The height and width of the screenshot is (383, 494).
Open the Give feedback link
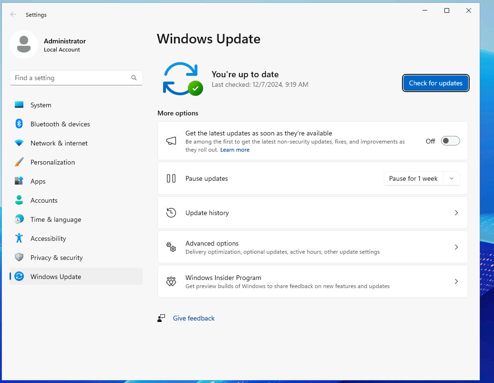tap(194, 318)
